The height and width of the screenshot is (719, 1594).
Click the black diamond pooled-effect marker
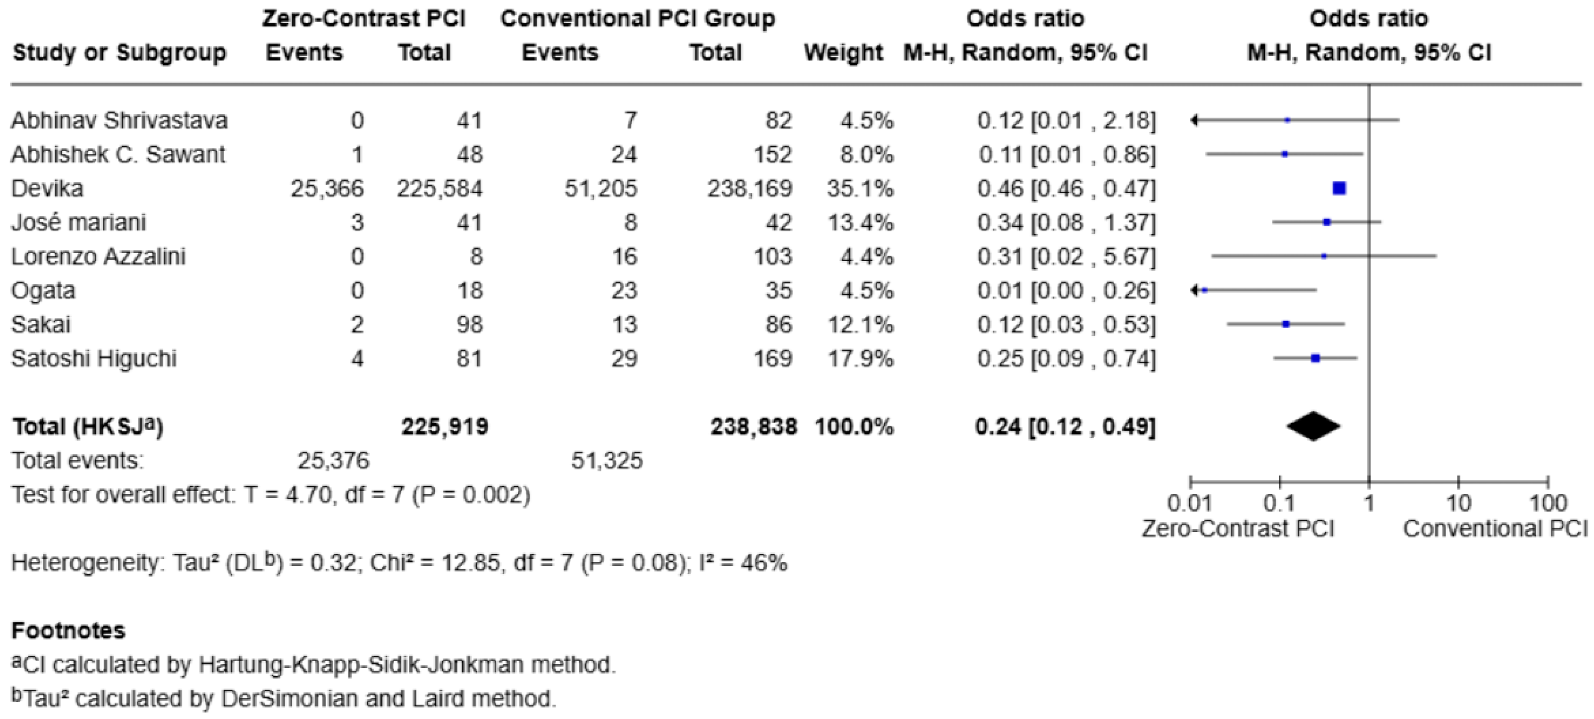tap(1313, 427)
